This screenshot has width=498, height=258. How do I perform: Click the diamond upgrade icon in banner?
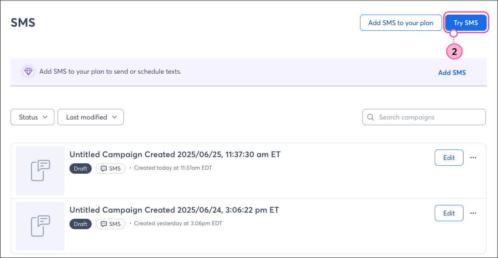[28, 72]
